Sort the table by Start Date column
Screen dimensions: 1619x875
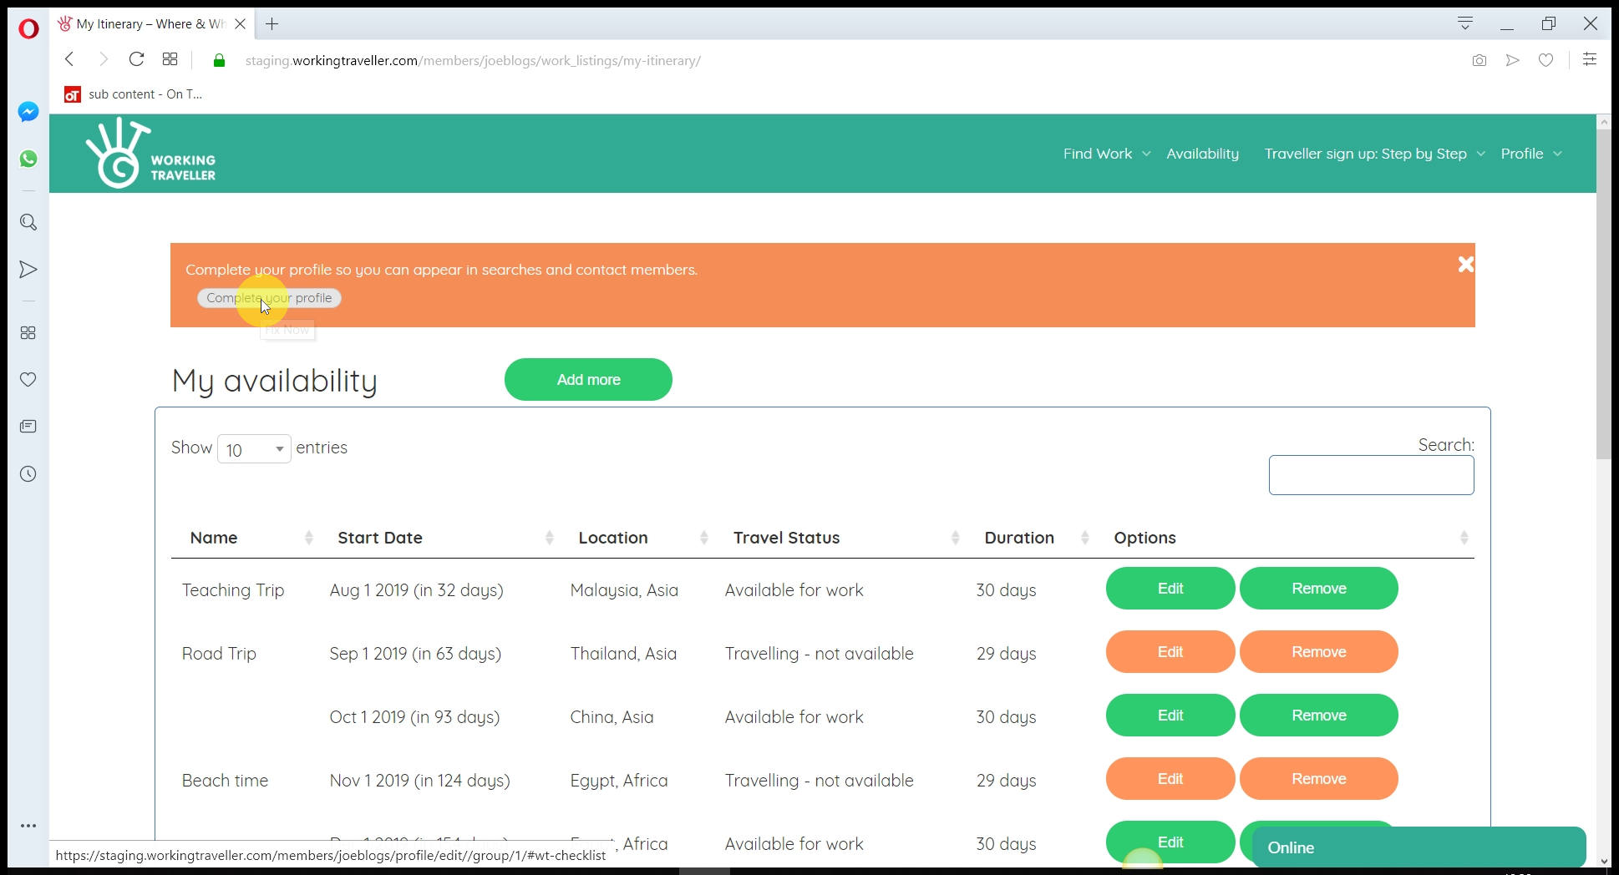click(x=380, y=538)
